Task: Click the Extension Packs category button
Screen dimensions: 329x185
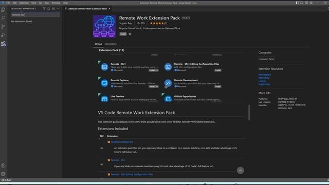Action: pos(266,59)
